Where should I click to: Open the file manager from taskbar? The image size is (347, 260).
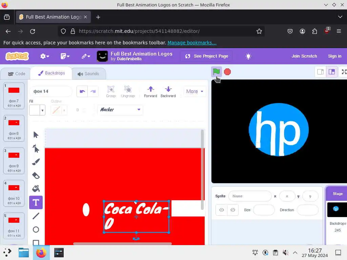pyautogui.click(x=24, y=253)
